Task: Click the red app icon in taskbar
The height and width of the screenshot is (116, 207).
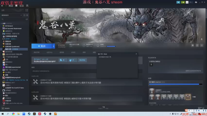Action: click(40, 114)
